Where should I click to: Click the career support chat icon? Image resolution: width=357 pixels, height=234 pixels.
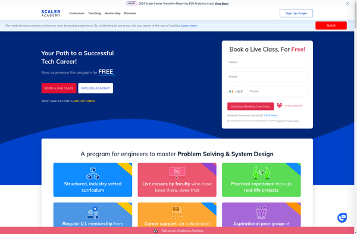coord(177,213)
